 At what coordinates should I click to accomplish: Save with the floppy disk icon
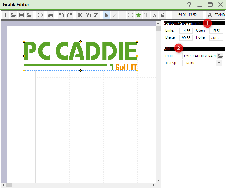pyautogui.click(x=21, y=15)
